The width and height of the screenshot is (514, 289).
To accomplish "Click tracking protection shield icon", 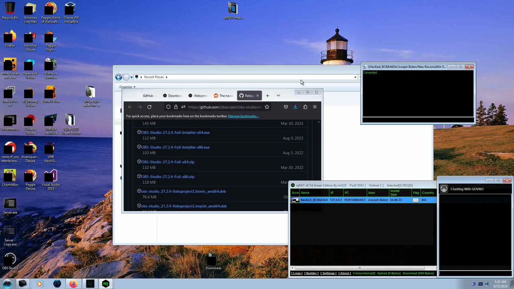I will point(168,107).
